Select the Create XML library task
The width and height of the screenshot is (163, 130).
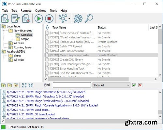(x=101, y=59)
